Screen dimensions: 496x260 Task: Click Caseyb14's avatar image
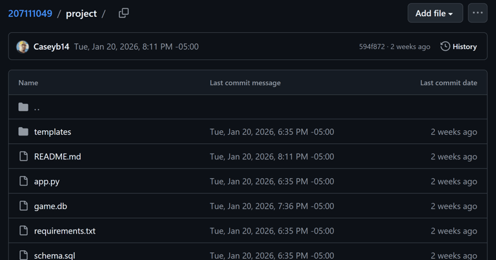pyautogui.click(x=23, y=46)
